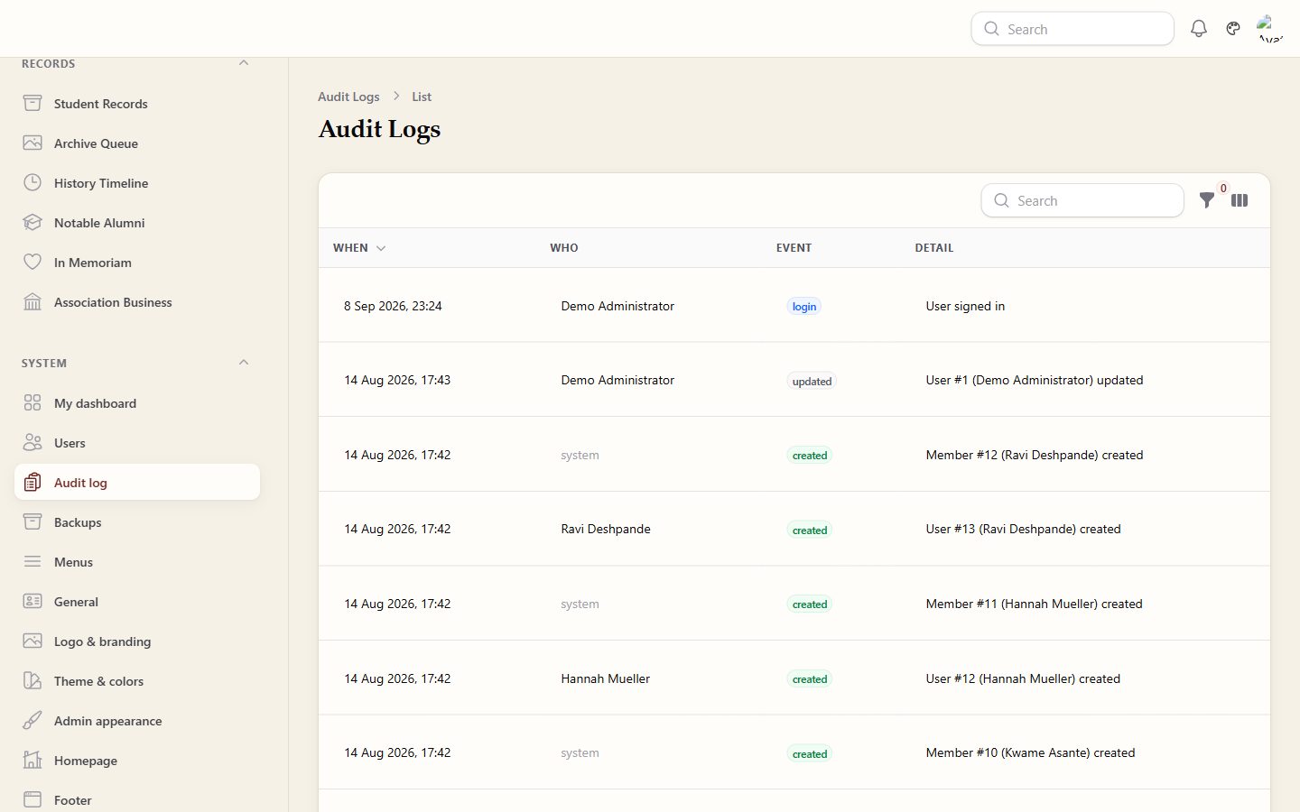
Task: Click 'Hannah Mueller' in the Who column
Action: (x=605, y=678)
